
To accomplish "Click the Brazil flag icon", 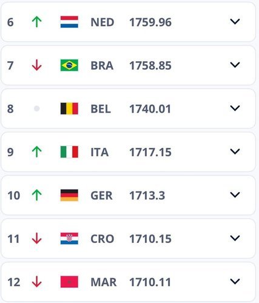I will 69,65.
